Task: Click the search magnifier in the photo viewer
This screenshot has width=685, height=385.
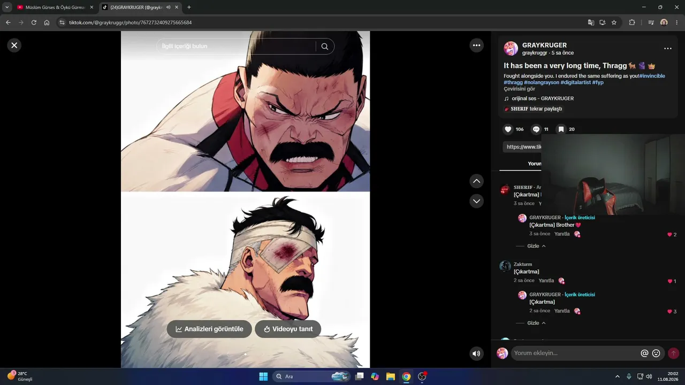Action: coord(325,47)
